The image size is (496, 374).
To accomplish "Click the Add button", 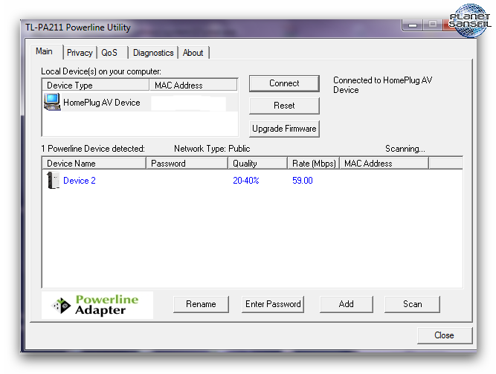I will click(346, 304).
